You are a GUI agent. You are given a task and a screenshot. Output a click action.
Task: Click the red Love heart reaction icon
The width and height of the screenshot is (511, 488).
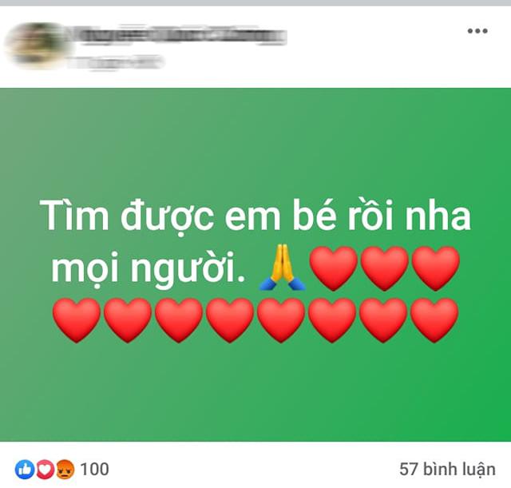point(45,470)
